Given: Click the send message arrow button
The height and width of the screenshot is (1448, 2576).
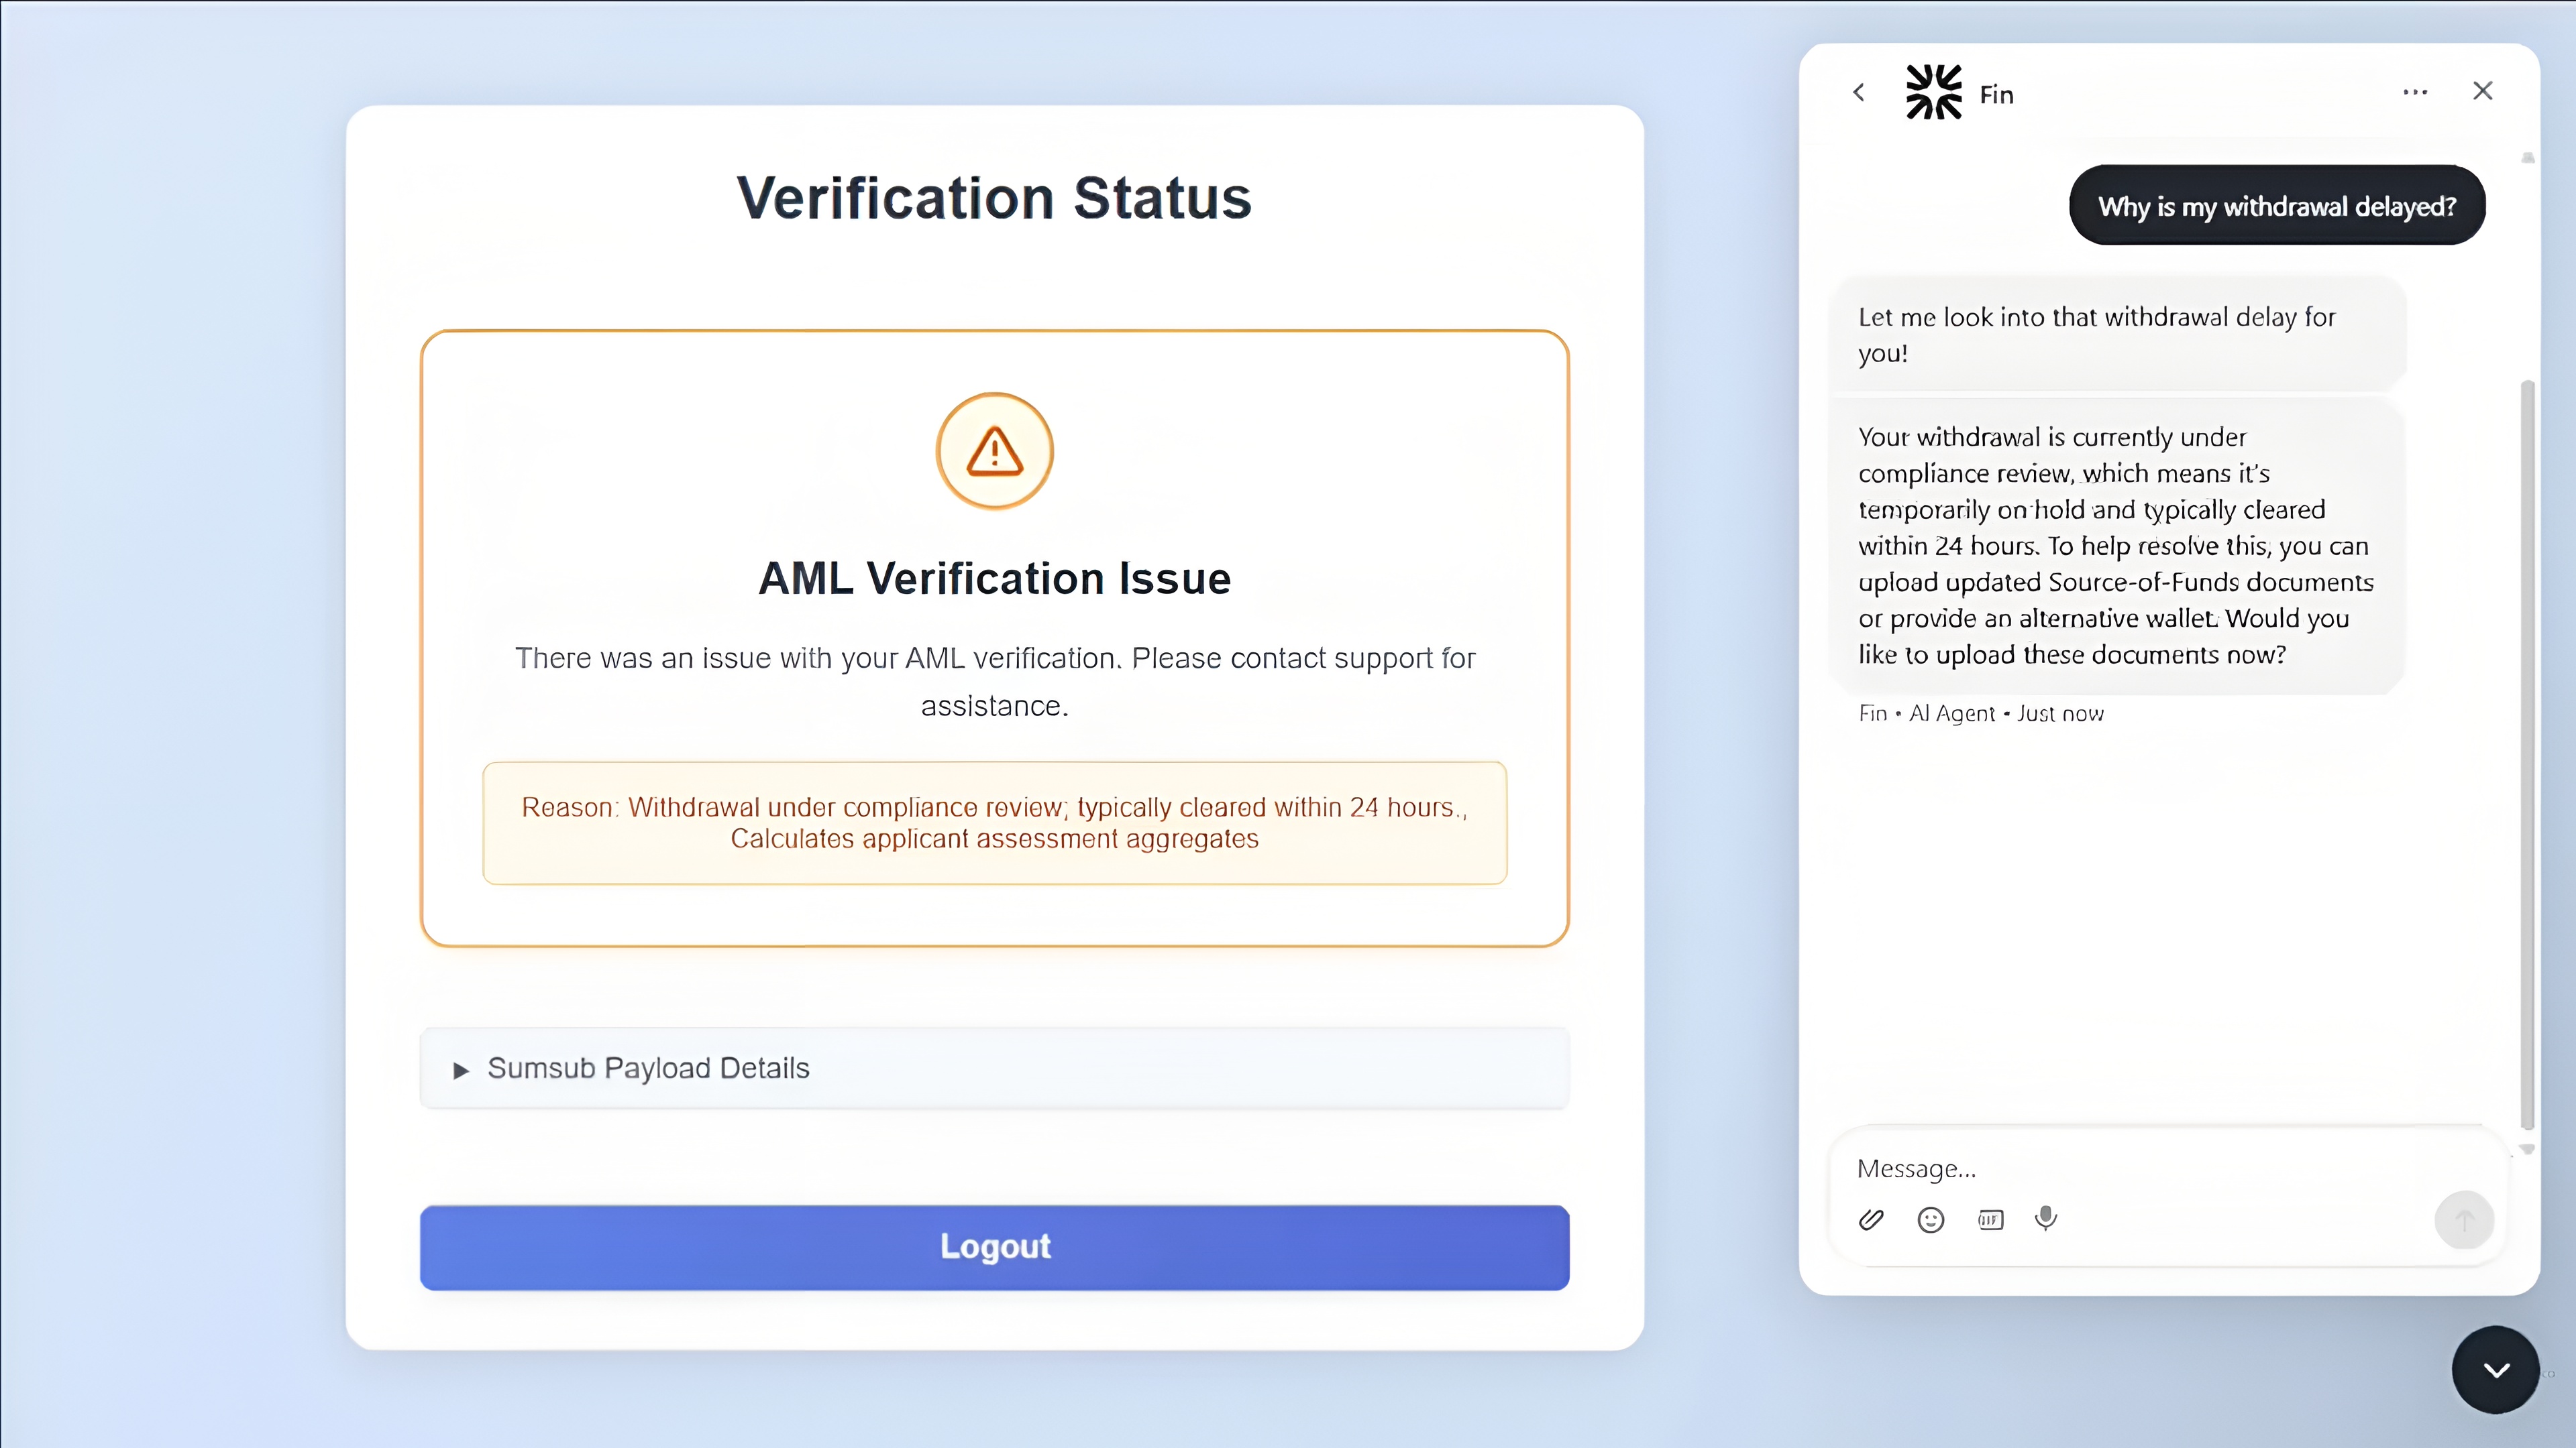Looking at the screenshot, I should 2464,1220.
